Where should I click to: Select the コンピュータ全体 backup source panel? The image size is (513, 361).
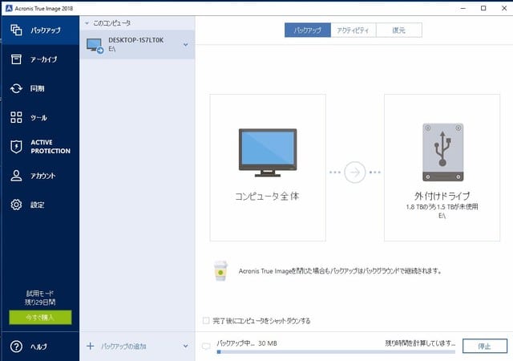tap(268, 167)
